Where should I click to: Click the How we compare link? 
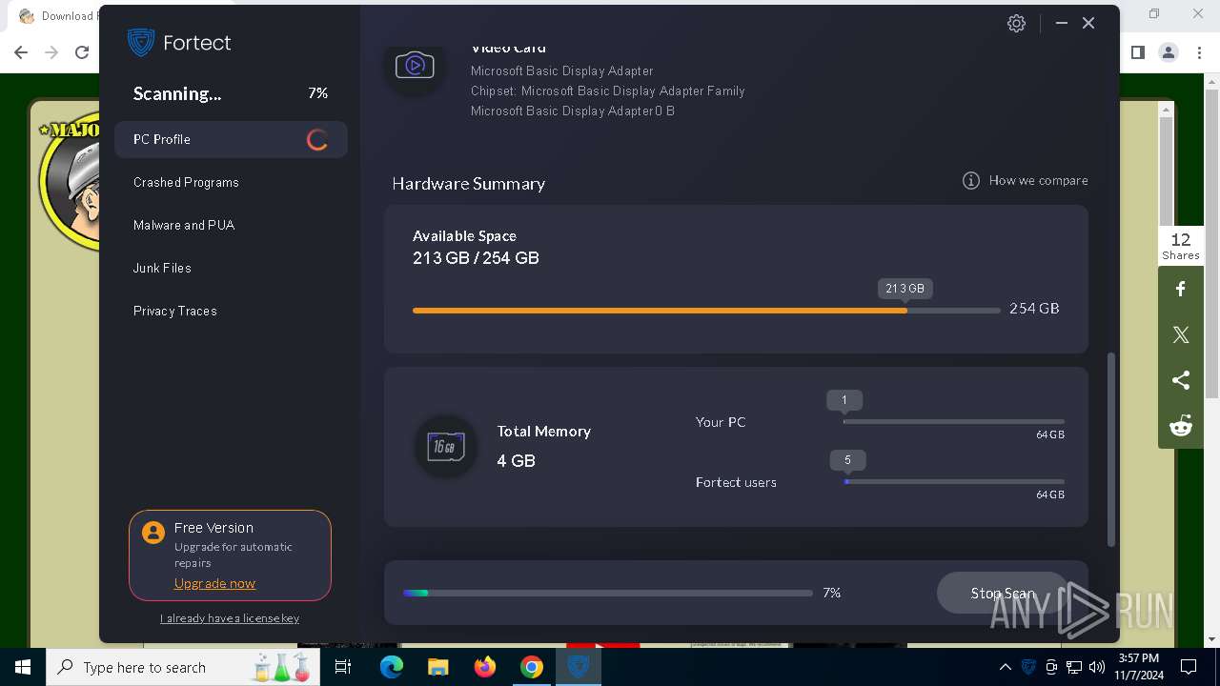click(1038, 180)
